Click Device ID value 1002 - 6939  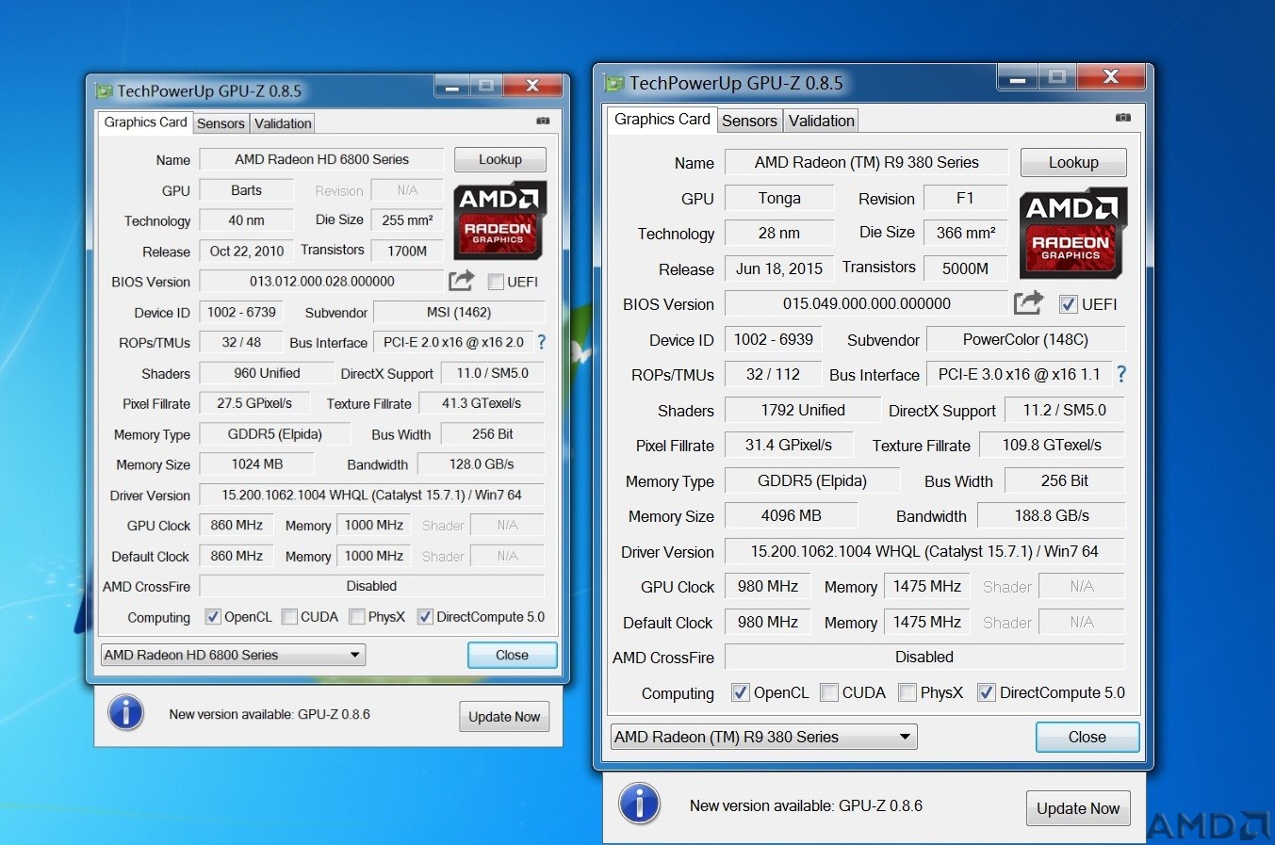773,339
